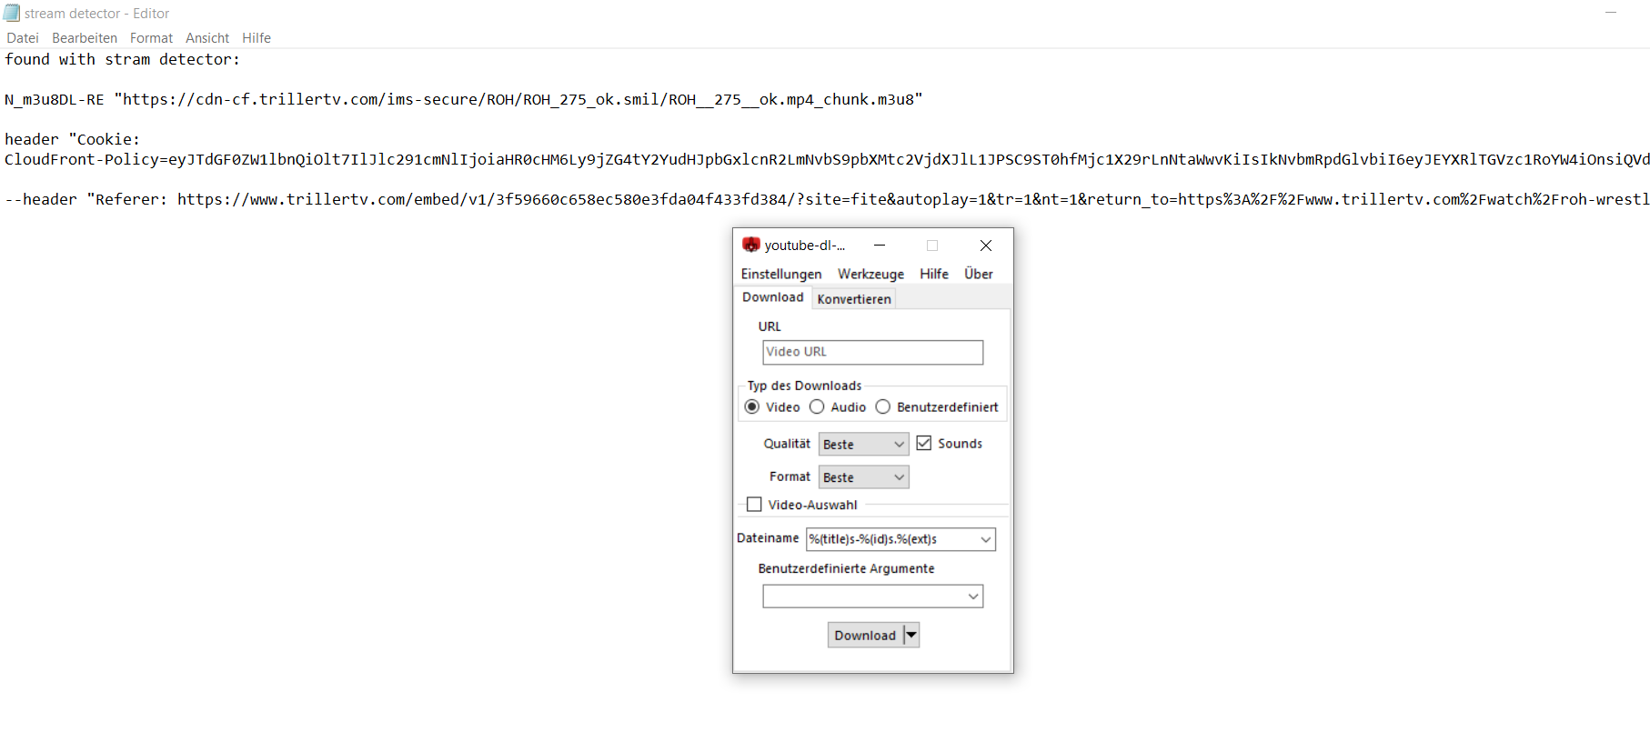The height and width of the screenshot is (752, 1650).
Task: Click the Notepad icon in Editor title bar
Action: 12,13
